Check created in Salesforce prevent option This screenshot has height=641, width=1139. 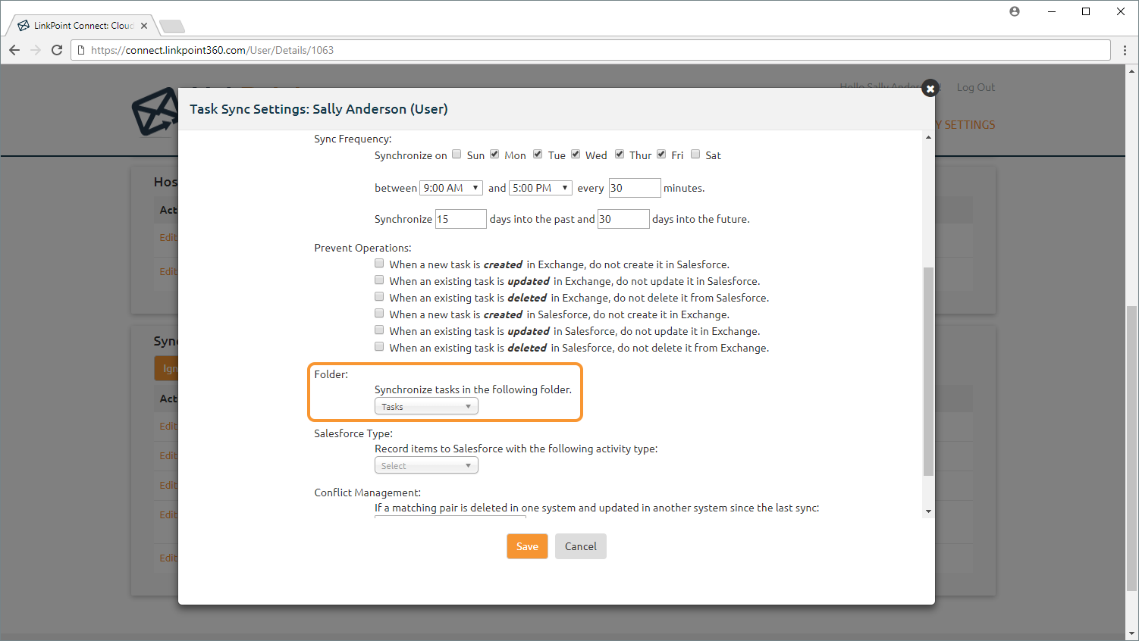coord(379,314)
